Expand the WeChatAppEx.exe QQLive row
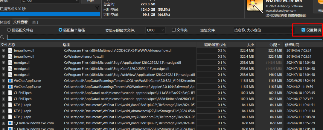This screenshot has height=130, width=323. click(4, 81)
